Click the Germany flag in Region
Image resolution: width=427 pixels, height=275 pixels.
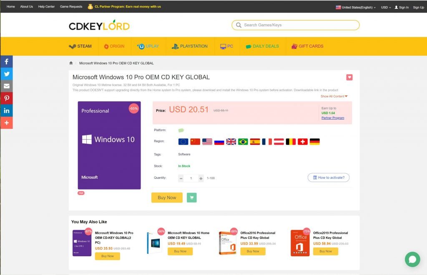click(x=314, y=142)
